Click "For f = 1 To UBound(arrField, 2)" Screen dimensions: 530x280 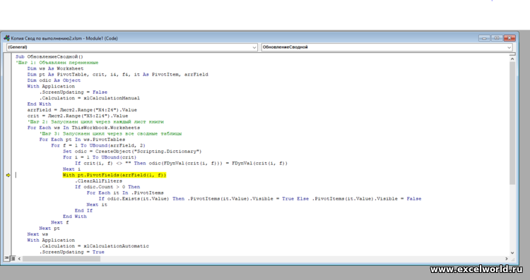coord(98,145)
